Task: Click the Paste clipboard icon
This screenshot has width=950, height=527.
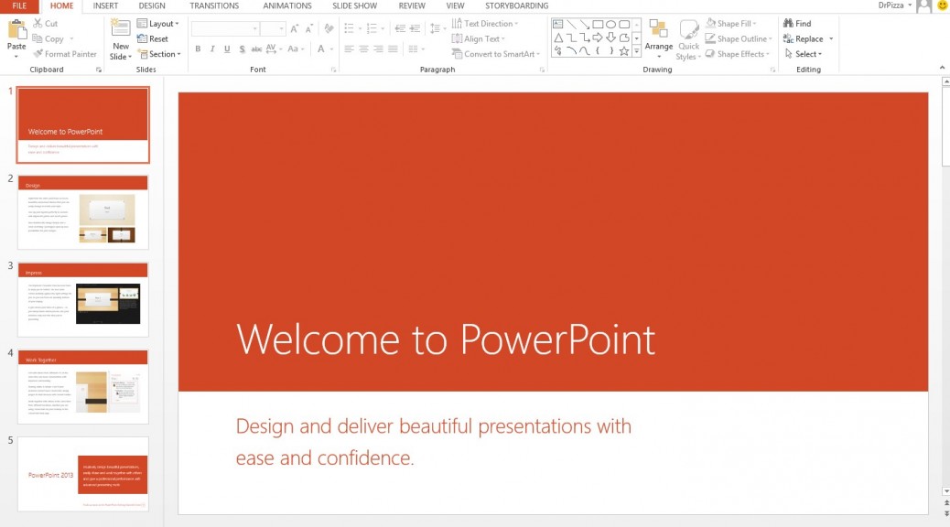Action: point(16,29)
